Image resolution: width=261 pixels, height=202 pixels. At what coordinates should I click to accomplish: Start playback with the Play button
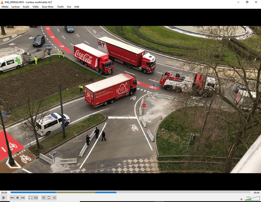[x=4, y=198]
